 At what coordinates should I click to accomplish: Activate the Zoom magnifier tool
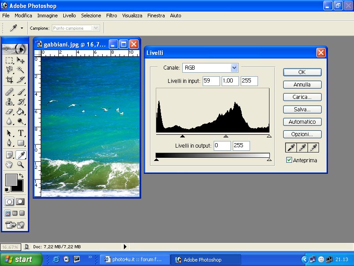click(x=20, y=164)
